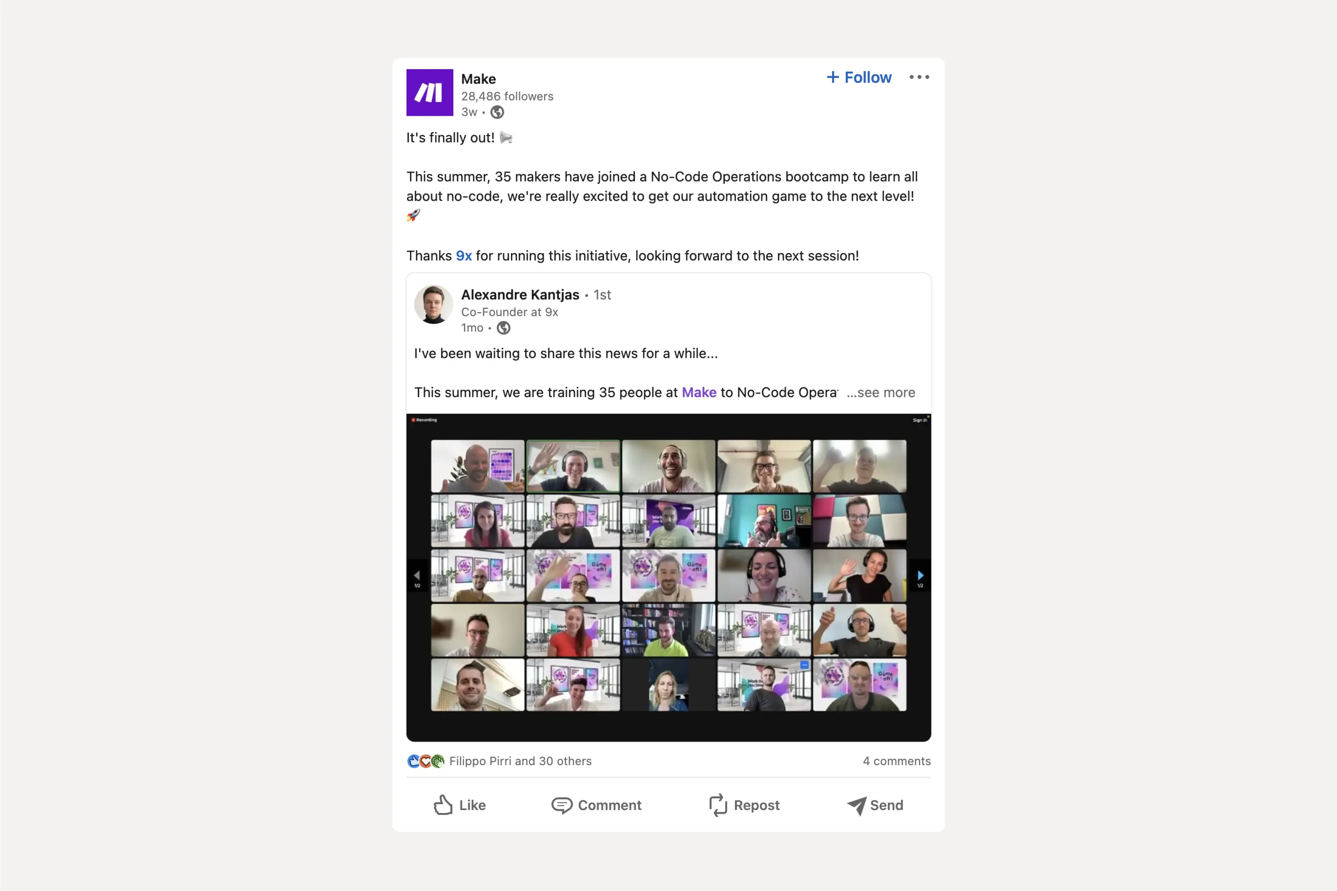
Task: Open Alexandre Kantjas profile name
Action: coord(520,295)
